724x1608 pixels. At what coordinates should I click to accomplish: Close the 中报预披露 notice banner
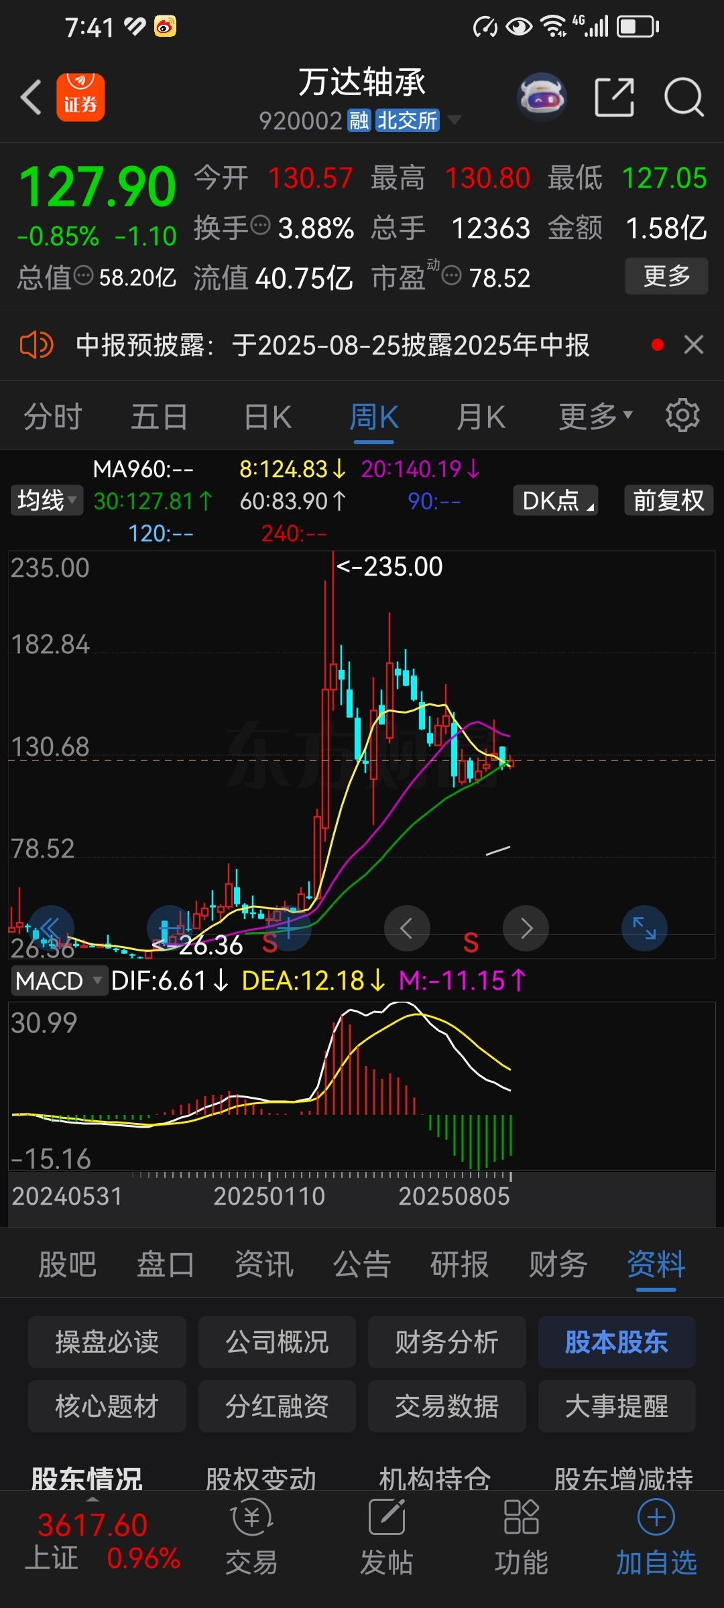click(x=694, y=345)
